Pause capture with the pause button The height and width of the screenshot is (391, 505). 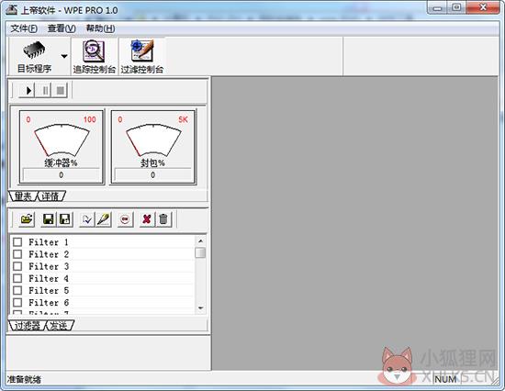pyautogui.click(x=44, y=91)
